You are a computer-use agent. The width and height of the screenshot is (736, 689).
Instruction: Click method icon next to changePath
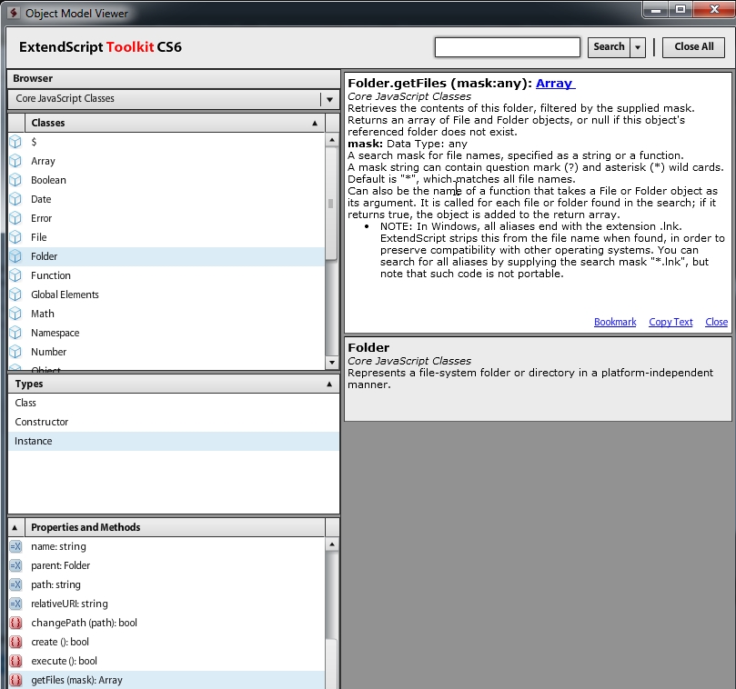(15, 623)
